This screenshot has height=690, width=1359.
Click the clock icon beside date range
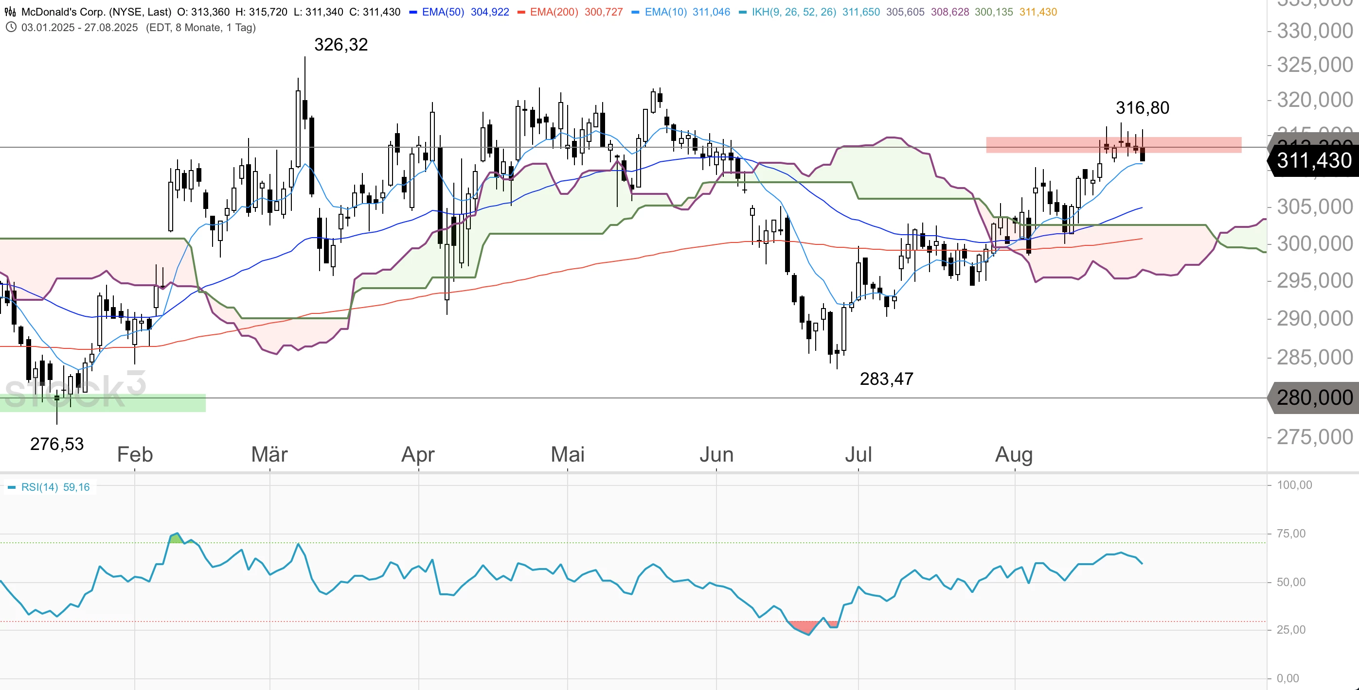coord(11,27)
